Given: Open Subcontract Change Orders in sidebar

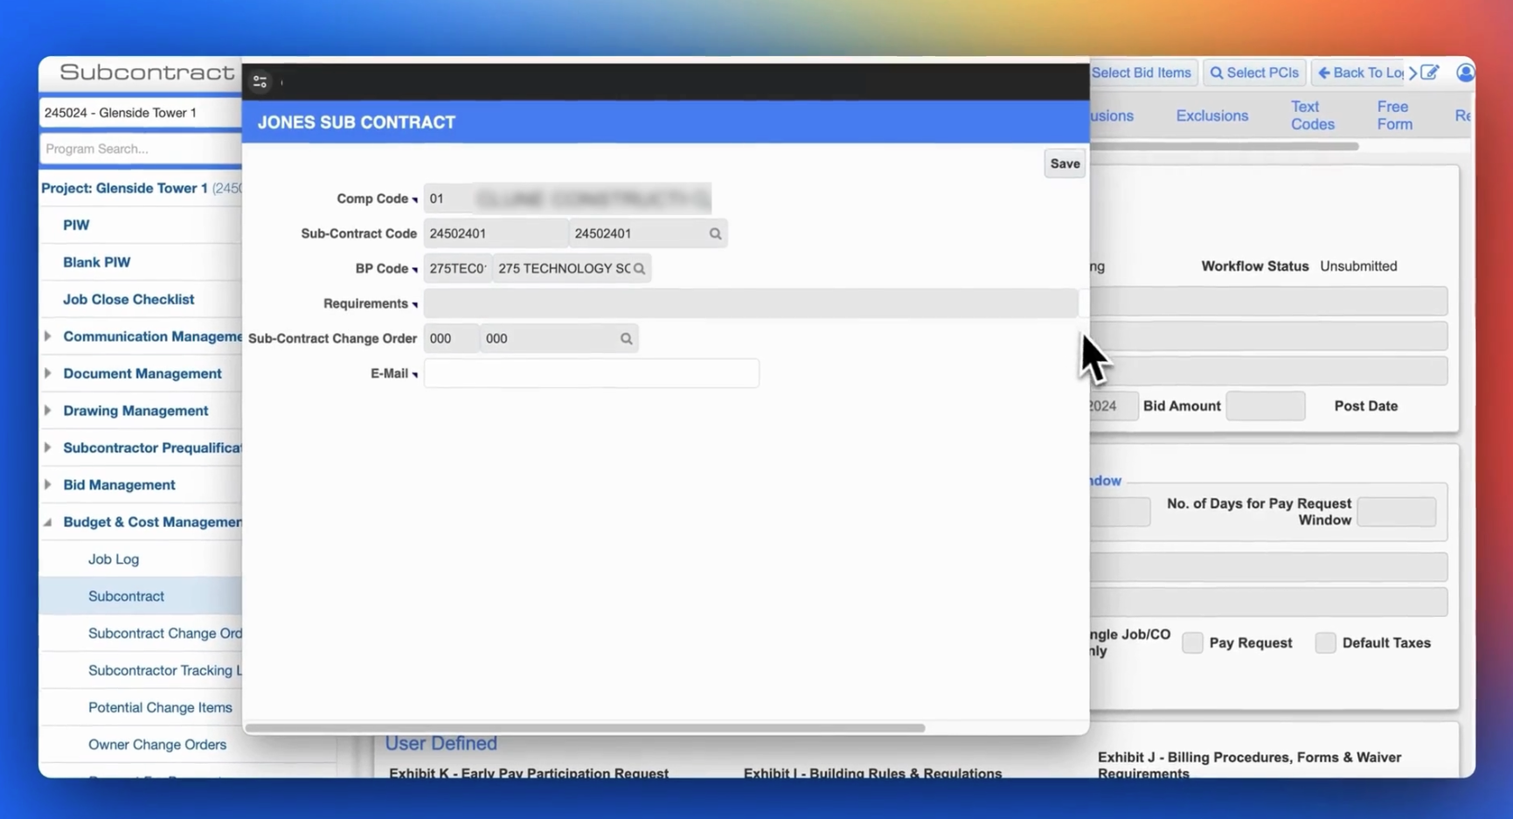Looking at the screenshot, I should click(164, 633).
